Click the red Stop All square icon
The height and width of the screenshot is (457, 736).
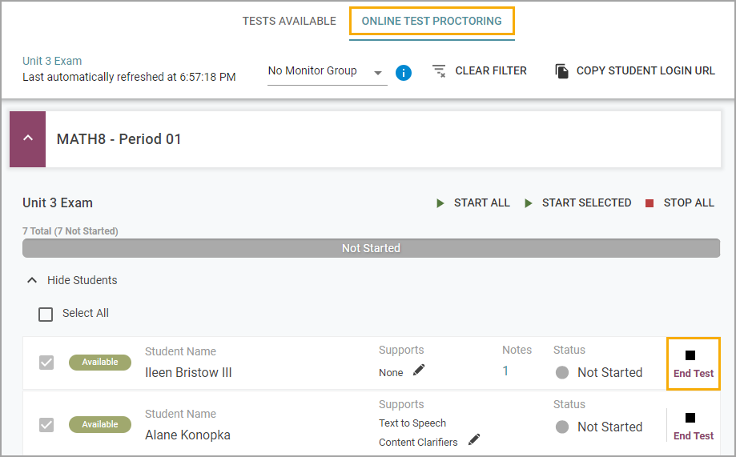(x=650, y=203)
